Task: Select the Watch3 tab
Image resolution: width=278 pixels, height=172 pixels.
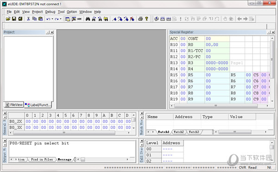Action: pos(194,132)
